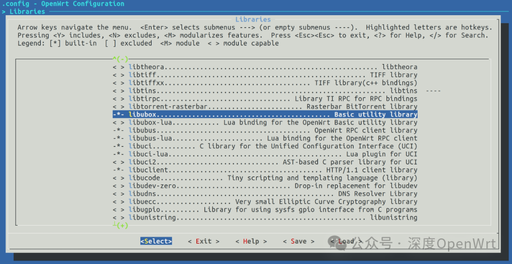Select the libunistring row
This screenshot has width=512, height=264.
tap(265, 218)
